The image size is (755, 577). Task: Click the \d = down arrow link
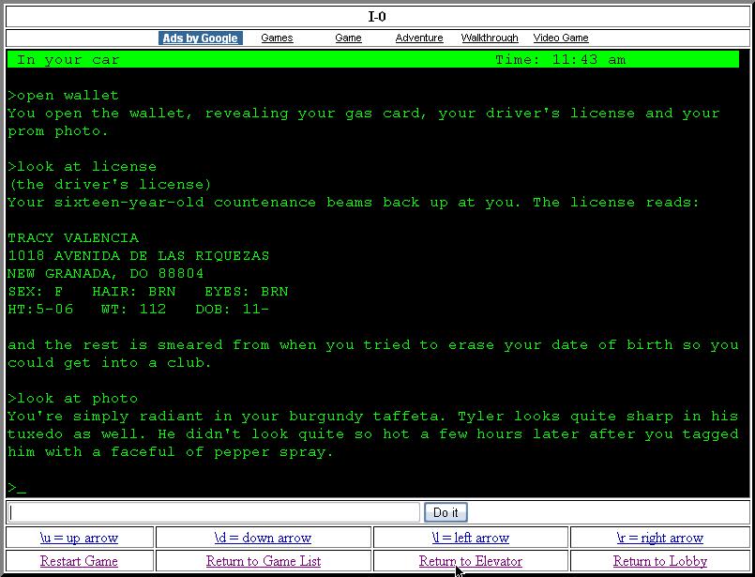coord(263,538)
